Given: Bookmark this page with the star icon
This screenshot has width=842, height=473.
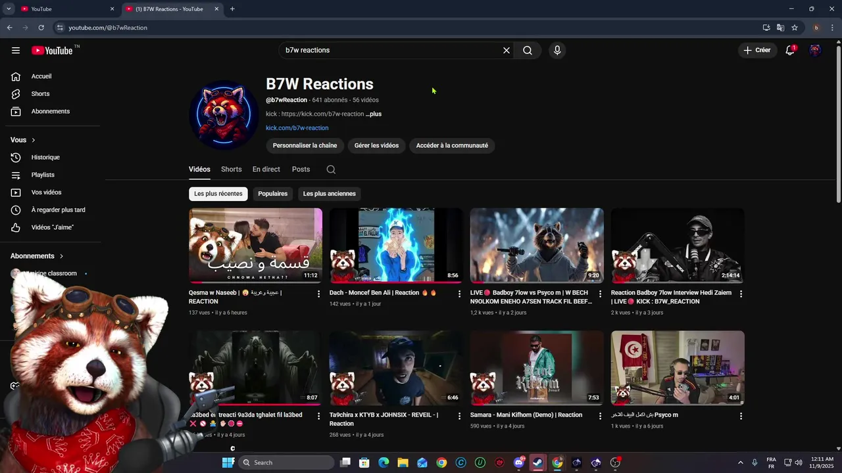Looking at the screenshot, I should point(795,28).
